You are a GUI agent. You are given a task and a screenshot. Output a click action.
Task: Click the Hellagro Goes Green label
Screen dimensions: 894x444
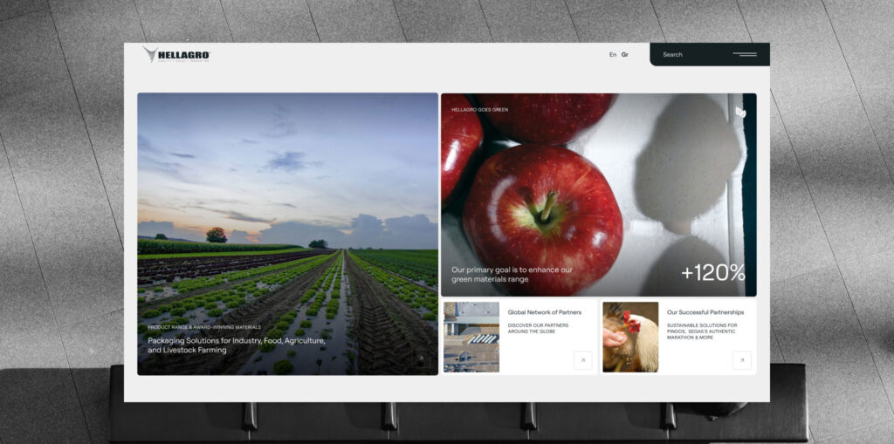coord(479,110)
